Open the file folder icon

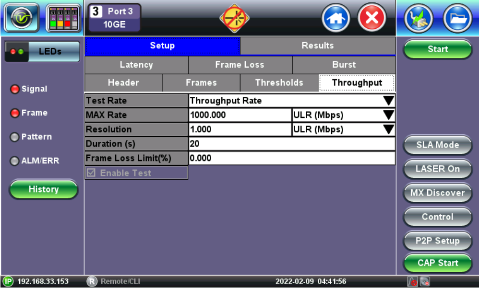tap(457, 19)
